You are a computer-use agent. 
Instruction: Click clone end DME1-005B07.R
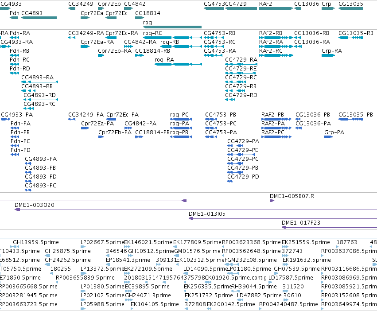pyautogui.click(x=292, y=196)
